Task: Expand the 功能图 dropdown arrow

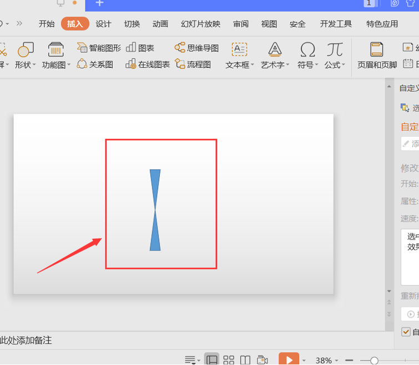Action: [x=69, y=64]
